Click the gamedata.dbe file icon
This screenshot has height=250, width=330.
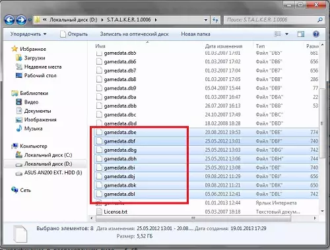pyautogui.click(x=99, y=132)
